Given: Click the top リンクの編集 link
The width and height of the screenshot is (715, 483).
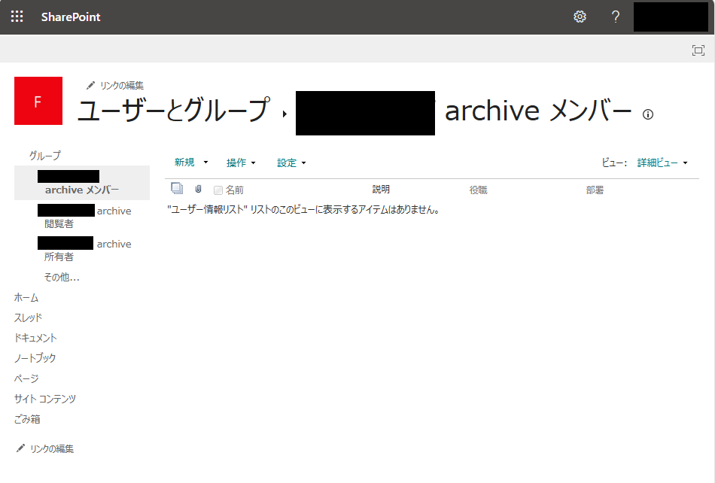Looking at the screenshot, I should coord(121,85).
